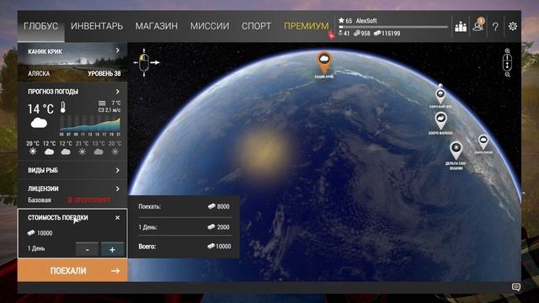539x303 pixels.
Task: Click the Аляска region label
Action: pos(39,73)
